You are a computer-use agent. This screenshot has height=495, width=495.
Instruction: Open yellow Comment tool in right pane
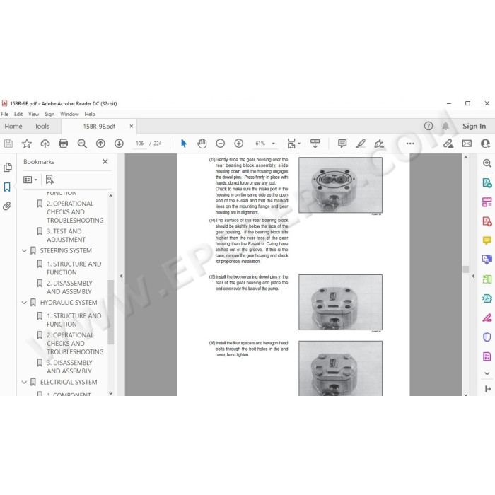[x=487, y=241]
